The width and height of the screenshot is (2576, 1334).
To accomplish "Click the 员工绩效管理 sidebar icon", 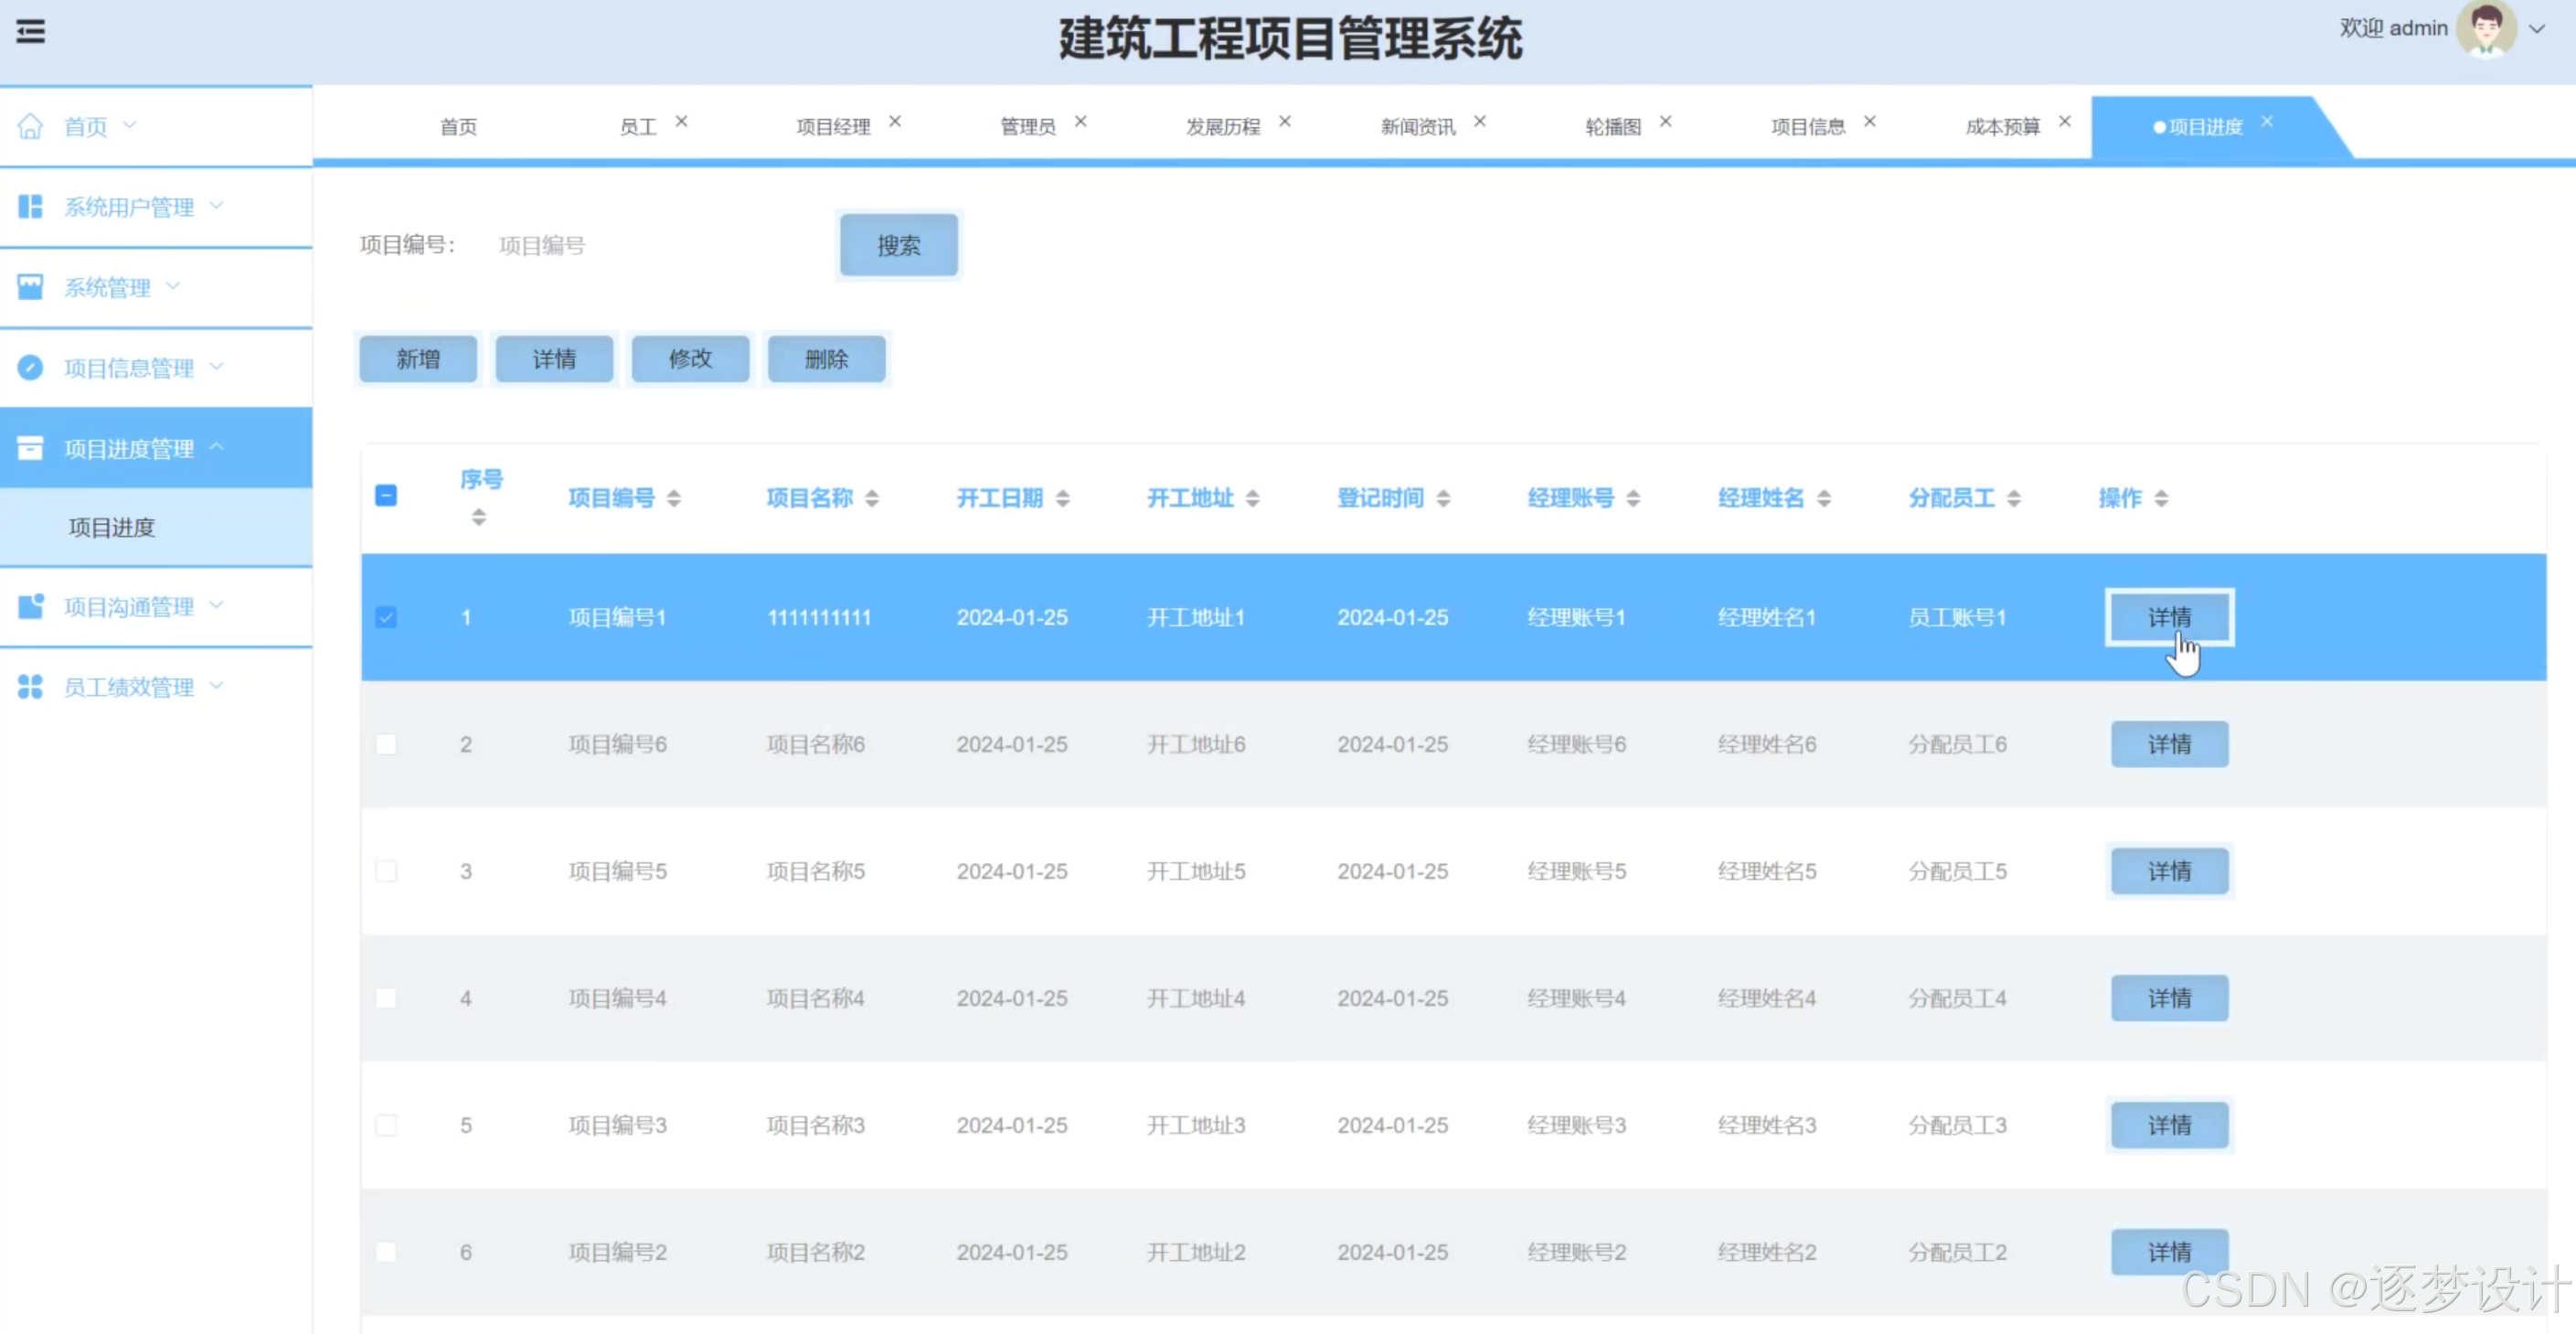I will click(31, 687).
